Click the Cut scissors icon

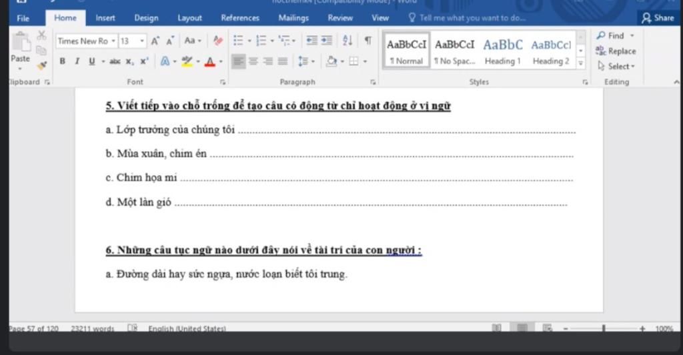pyautogui.click(x=41, y=35)
